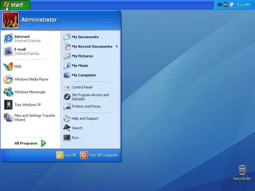
Task: Click the Turn Off Computer text
Action: [x=103, y=155]
